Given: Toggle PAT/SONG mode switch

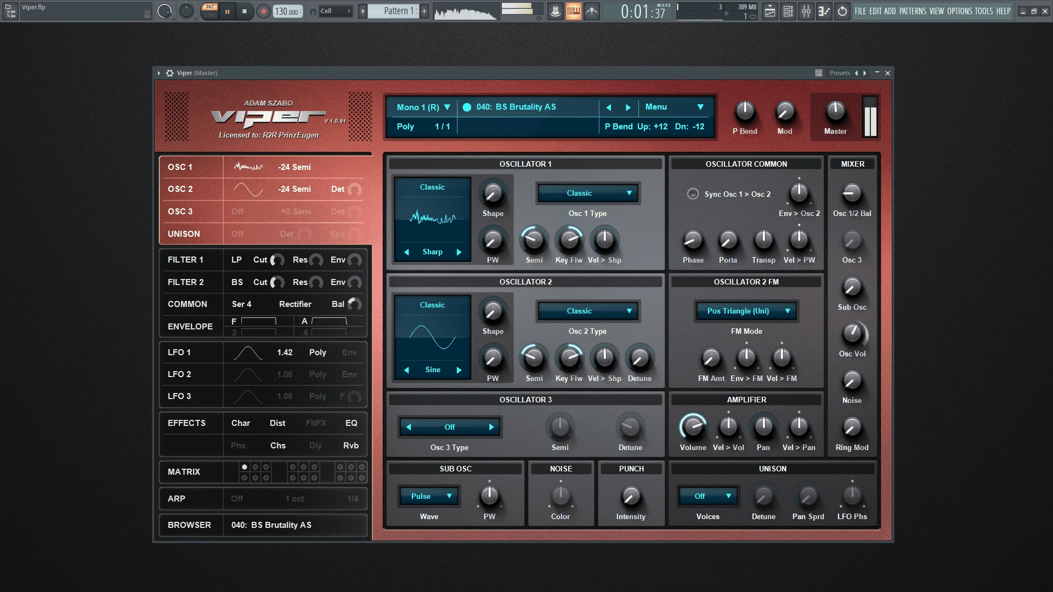Looking at the screenshot, I should click(210, 11).
